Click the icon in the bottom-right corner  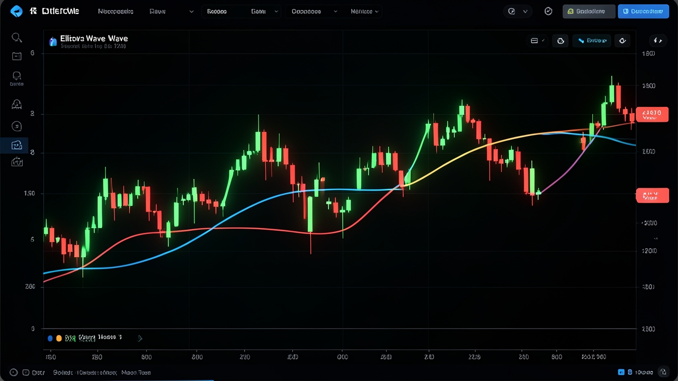pos(663,373)
